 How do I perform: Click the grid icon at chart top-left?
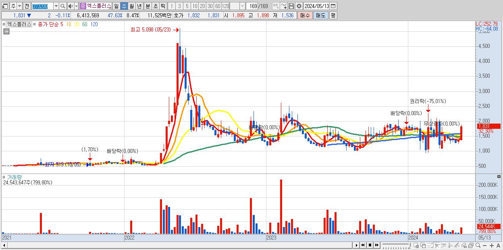(6, 31)
